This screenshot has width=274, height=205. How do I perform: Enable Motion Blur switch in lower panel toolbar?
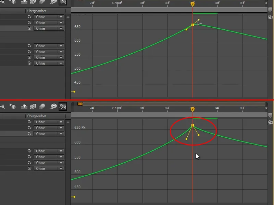tap(42, 106)
